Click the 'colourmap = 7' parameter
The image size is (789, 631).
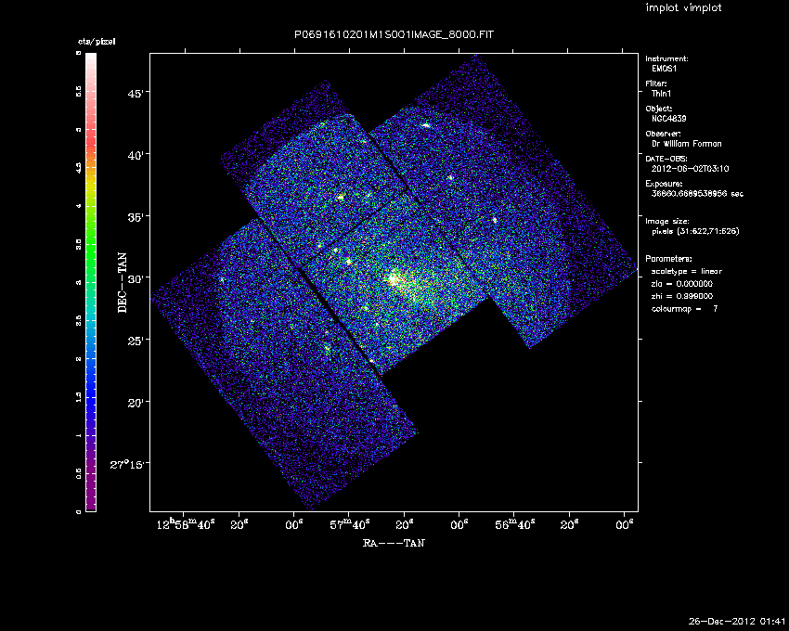684,309
